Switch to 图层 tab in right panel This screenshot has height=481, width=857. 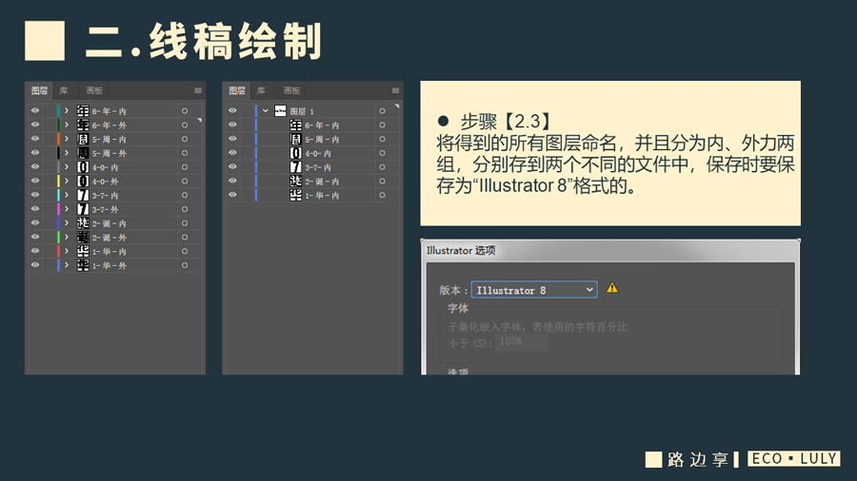tap(237, 90)
